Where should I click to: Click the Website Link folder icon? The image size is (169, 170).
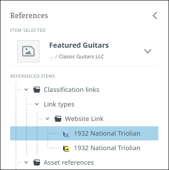tap(58, 119)
